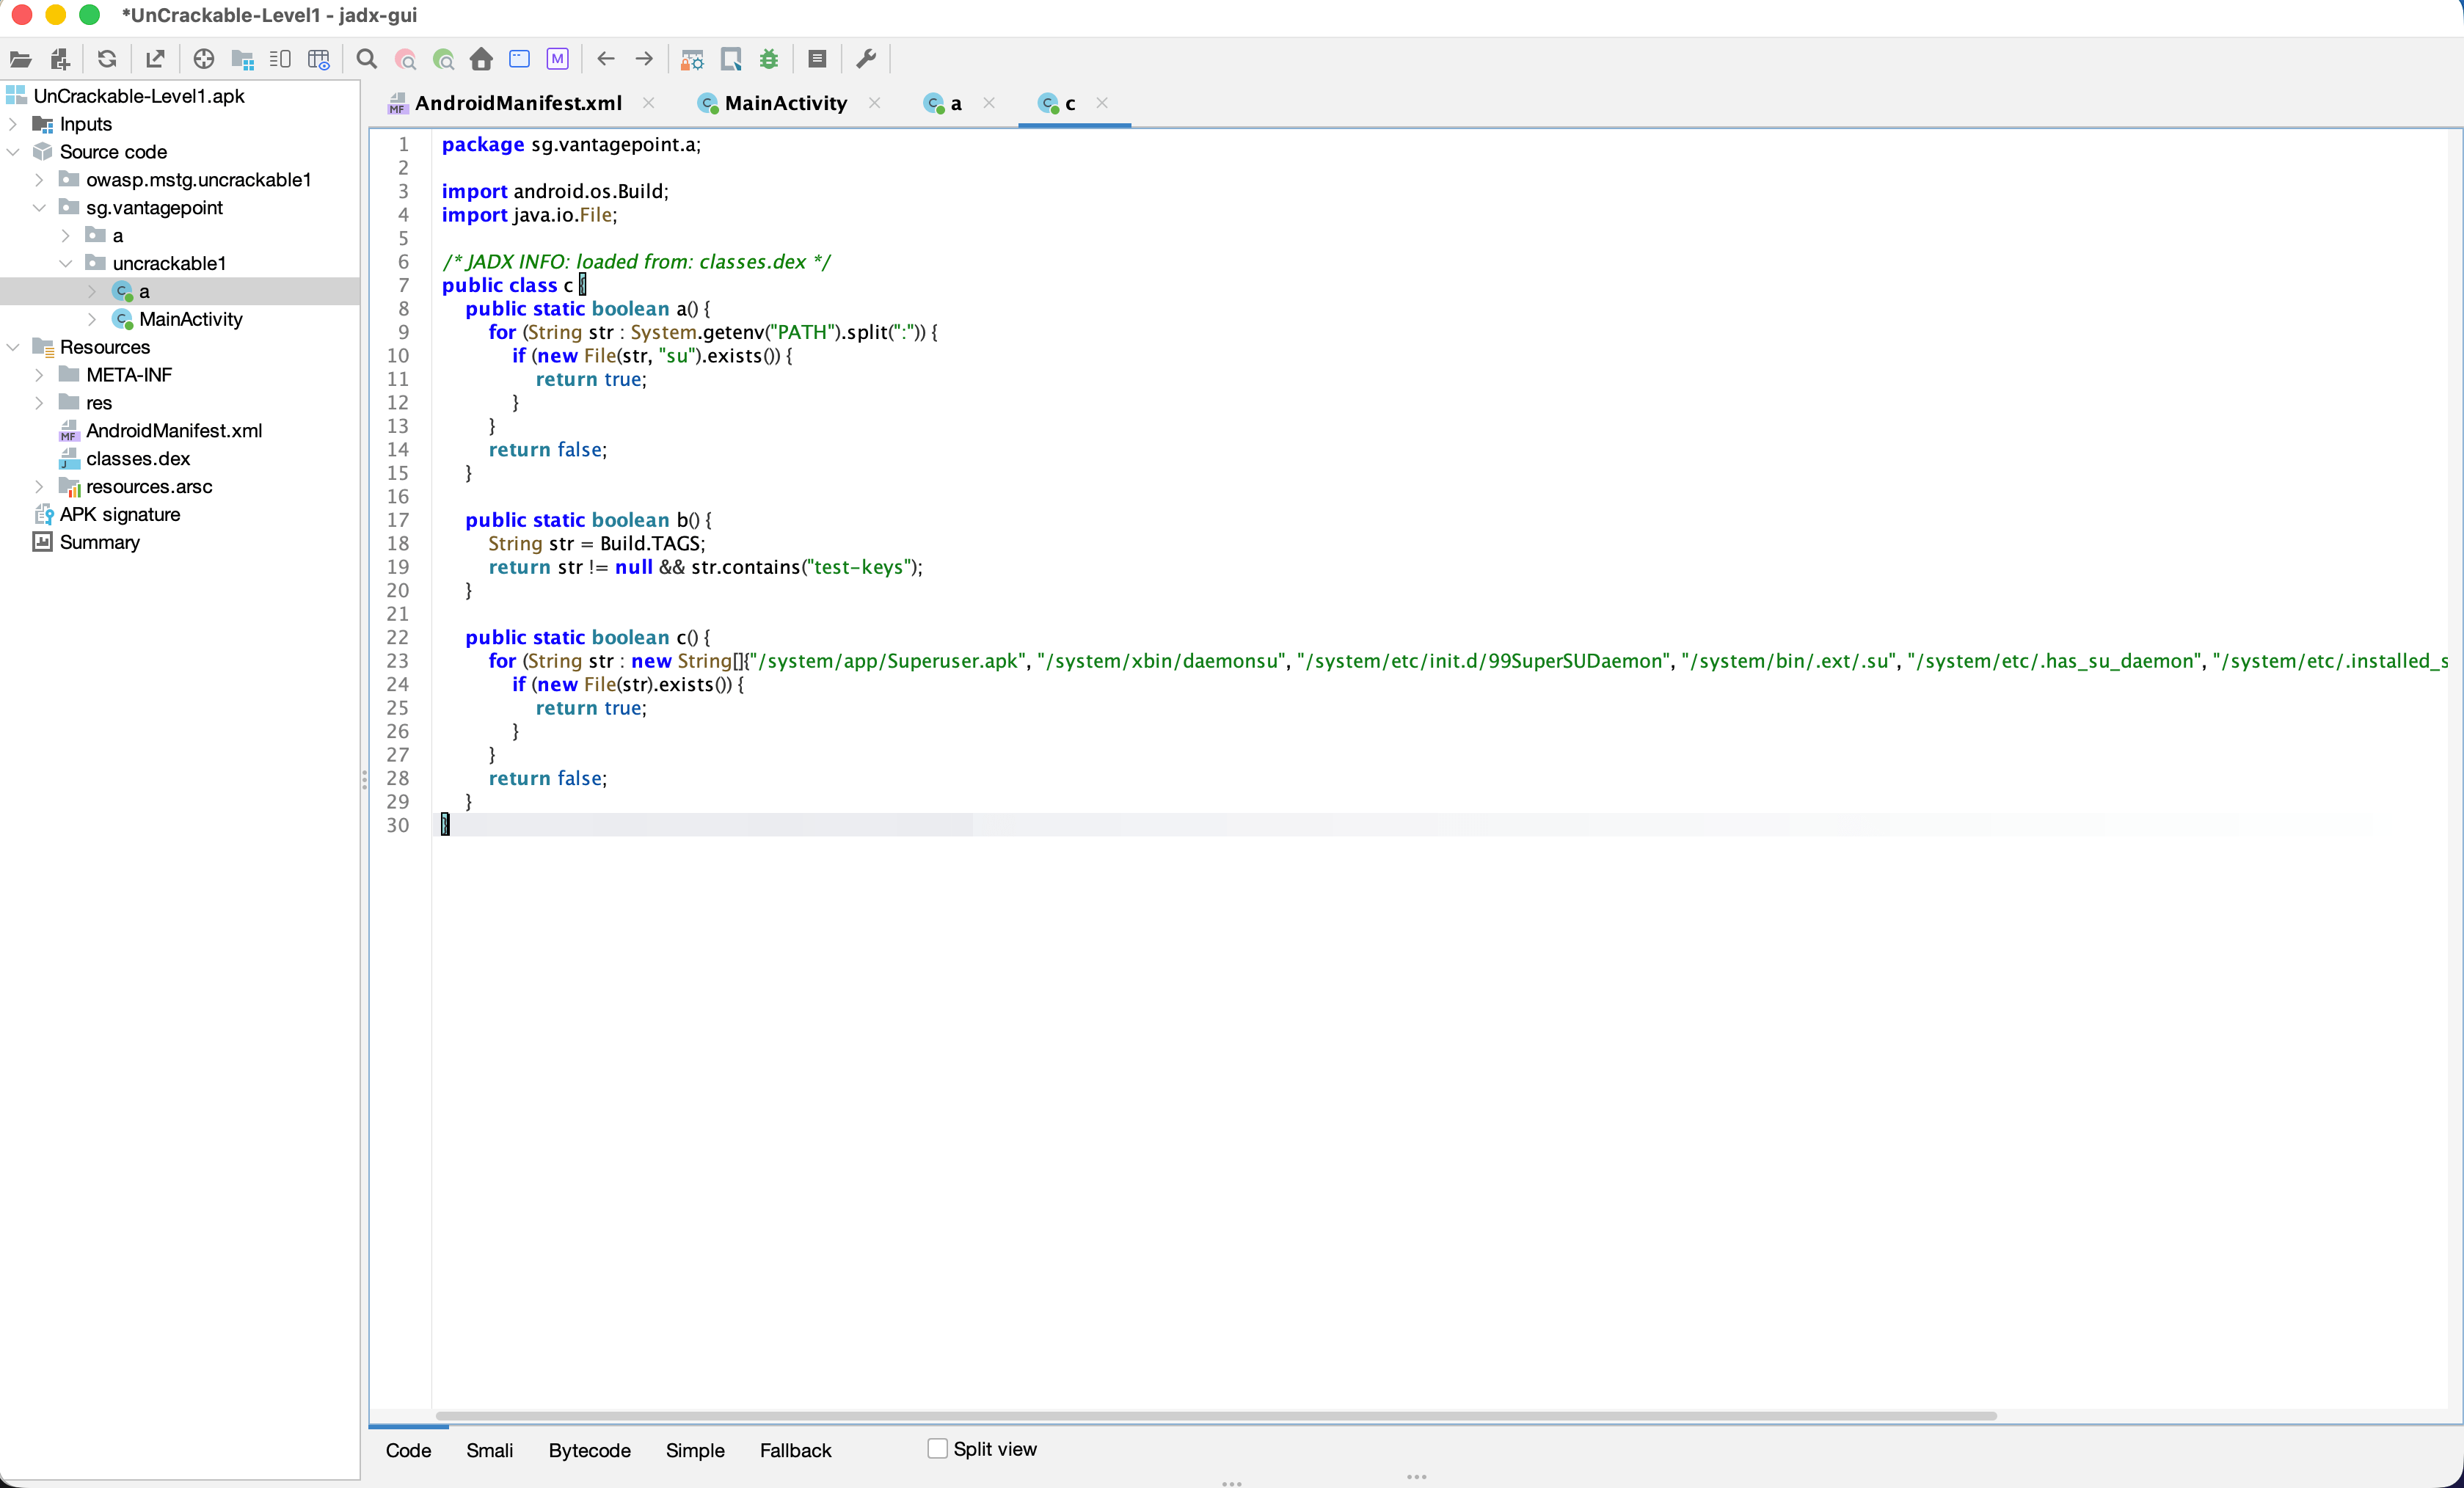Navigate forward with right arrow
Viewport: 2464px width, 1488px height.
click(645, 59)
